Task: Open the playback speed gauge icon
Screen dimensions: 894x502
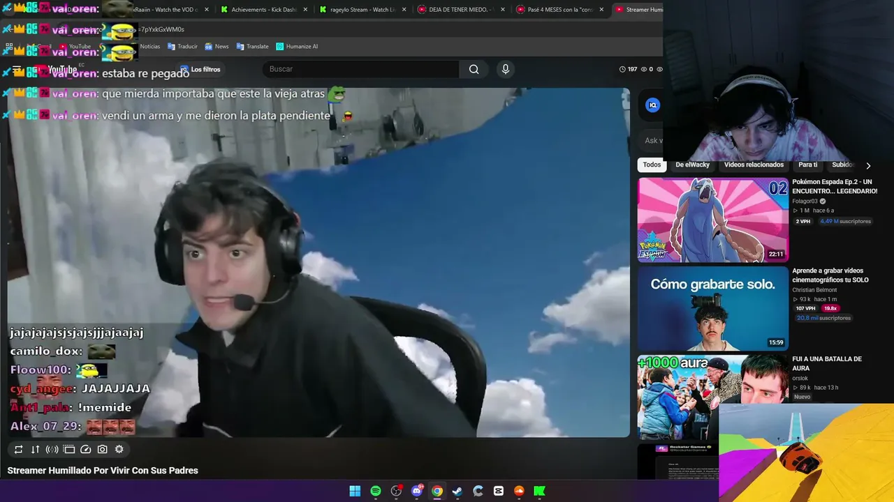Action: click(86, 450)
